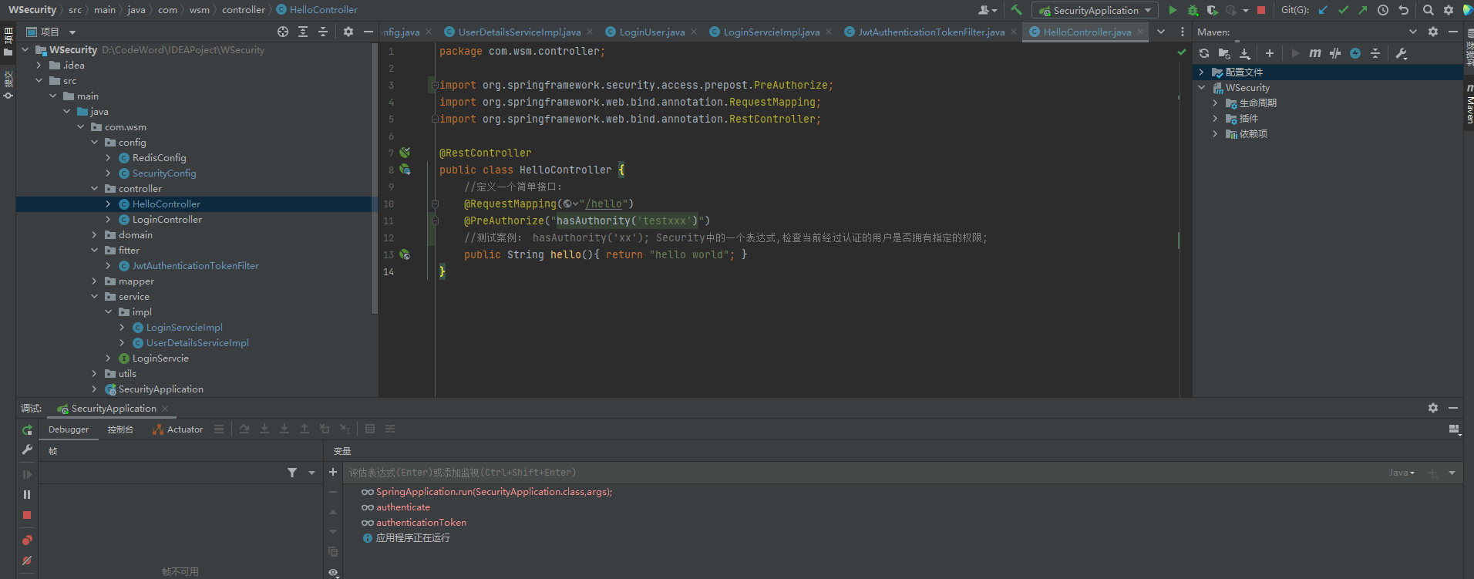Select LoginController in project tree
1474x579 pixels.
(167, 220)
